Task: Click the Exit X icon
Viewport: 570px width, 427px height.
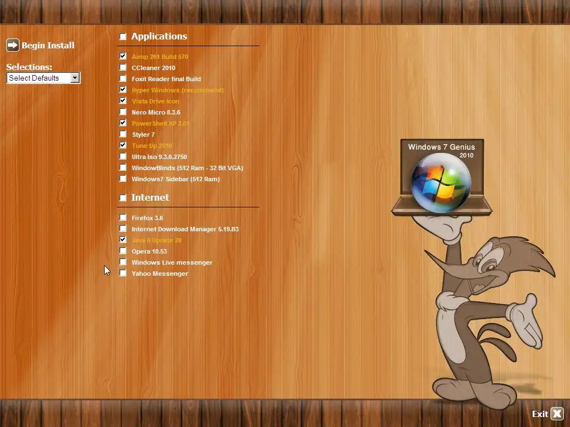Action: tap(557, 414)
